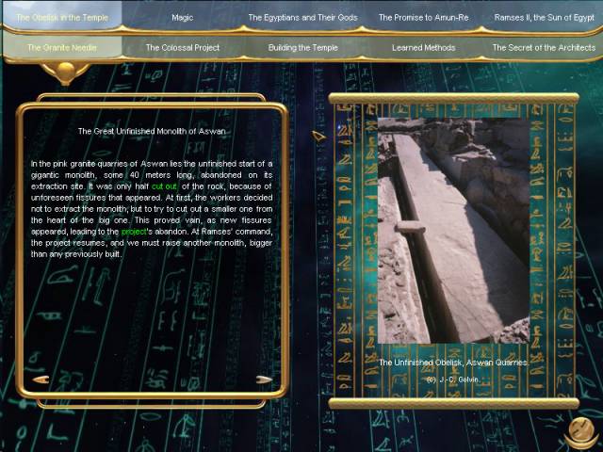Click the Unfinished Obelisk photo
The width and height of the screenshot is (603, 452).
pos(453,231)
